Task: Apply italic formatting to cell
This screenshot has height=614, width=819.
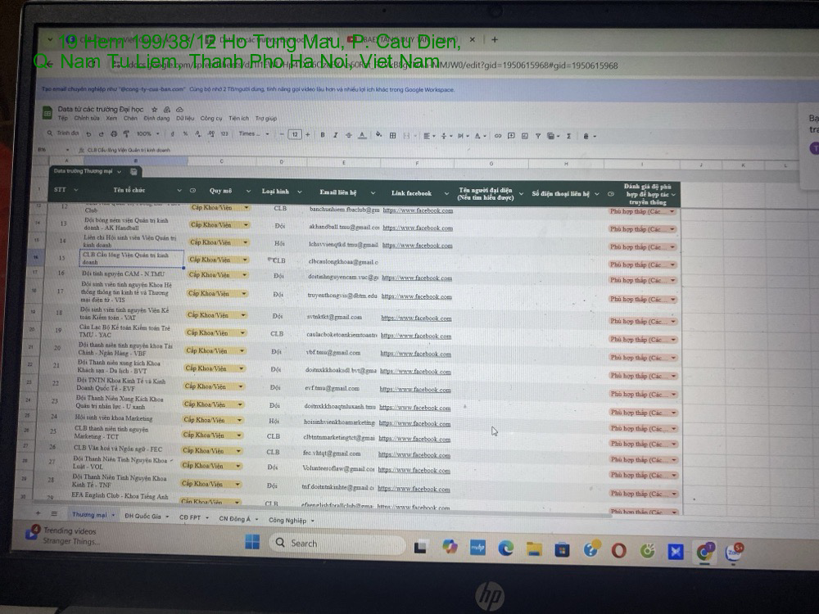Action: (334, 135)
